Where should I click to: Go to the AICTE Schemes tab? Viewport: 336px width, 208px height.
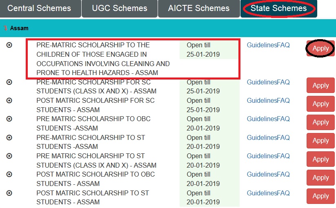pyautogui.click(x=199, y=8)
